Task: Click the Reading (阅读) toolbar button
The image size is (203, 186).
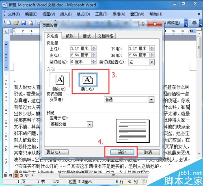Action: tap(173, 23)
